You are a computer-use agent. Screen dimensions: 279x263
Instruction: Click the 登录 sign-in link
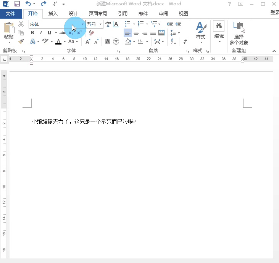coord(274,13)
